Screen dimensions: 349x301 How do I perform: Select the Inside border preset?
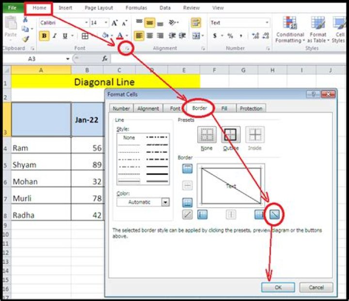click(255, 134)
